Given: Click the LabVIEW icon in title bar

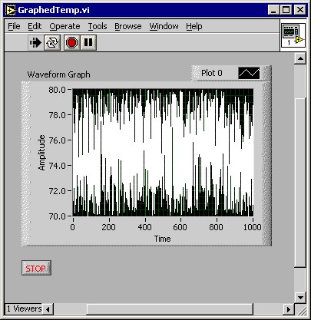Looking at the screenshot, I should pos(11,10).
